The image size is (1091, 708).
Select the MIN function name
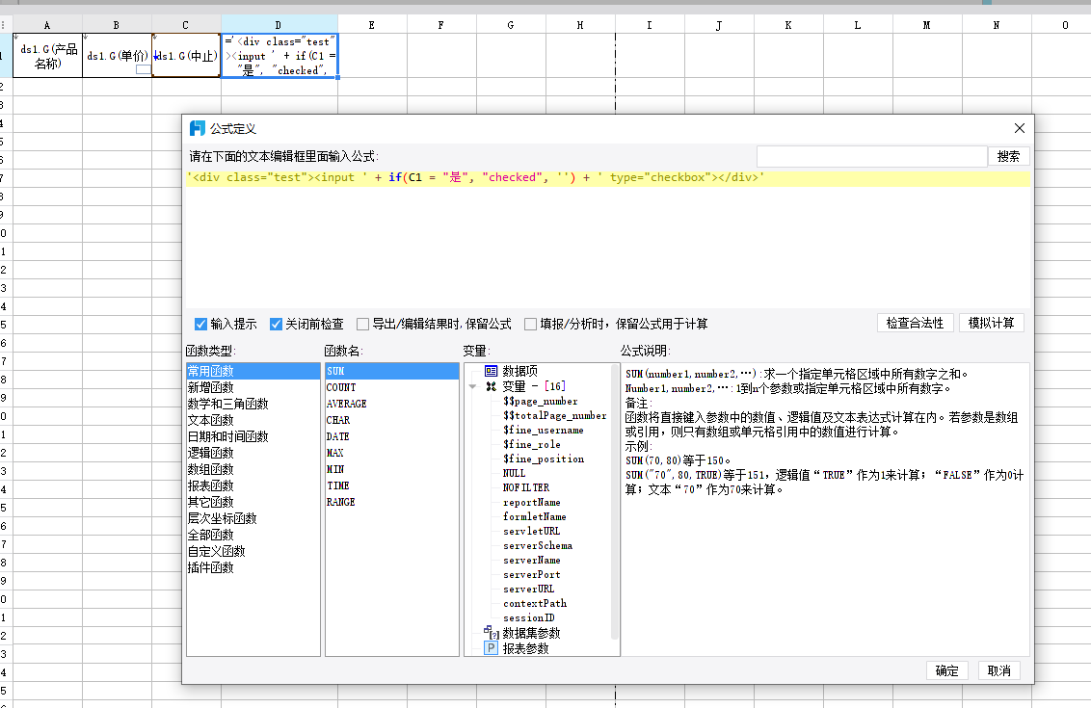pyautogui.click(x=391, y=469)
